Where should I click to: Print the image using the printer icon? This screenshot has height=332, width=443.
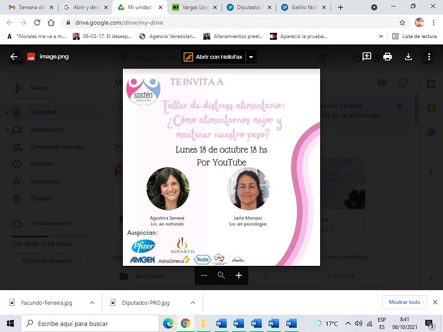[387, 57]
